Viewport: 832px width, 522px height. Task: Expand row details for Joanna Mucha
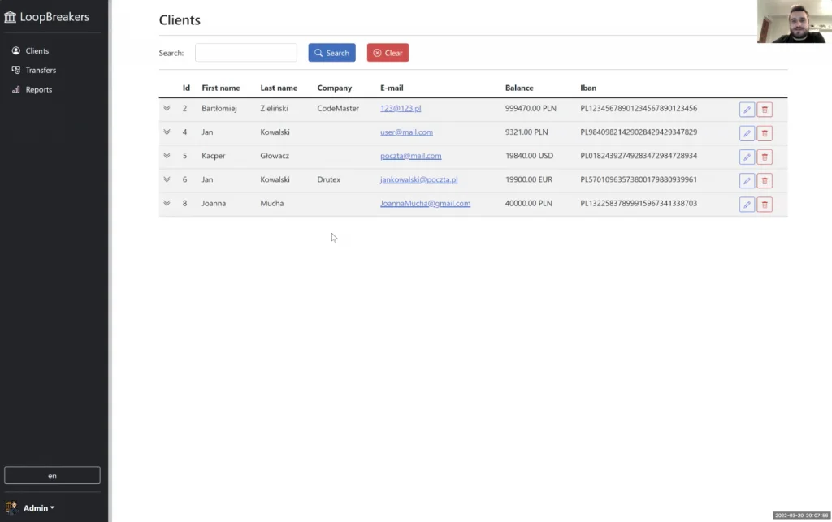tap(167, 203)
